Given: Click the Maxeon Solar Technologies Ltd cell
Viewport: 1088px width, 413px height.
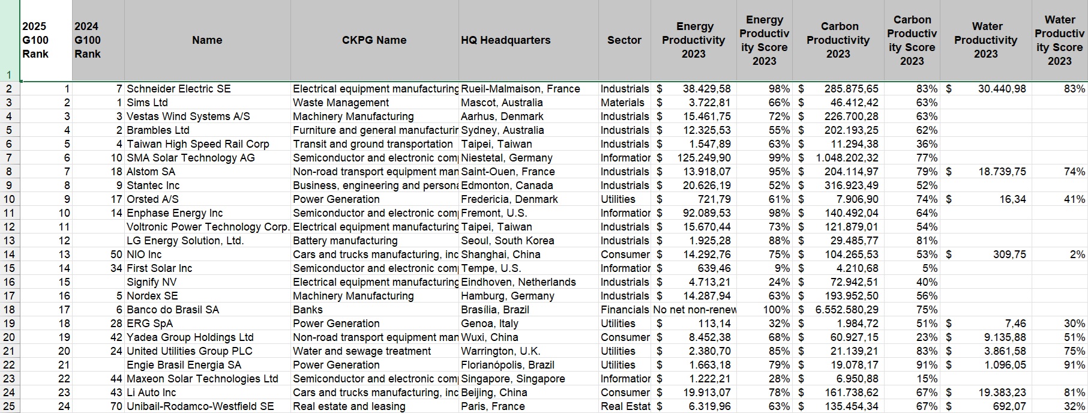Looking at the screenshot, I should point(208,379).
